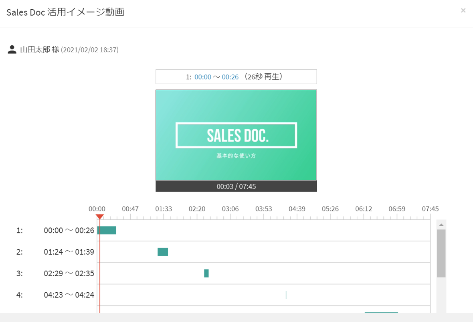The height and width of the screenshot is (322, 473).
Task: Select the first playback segment bar
Action: 107,230
